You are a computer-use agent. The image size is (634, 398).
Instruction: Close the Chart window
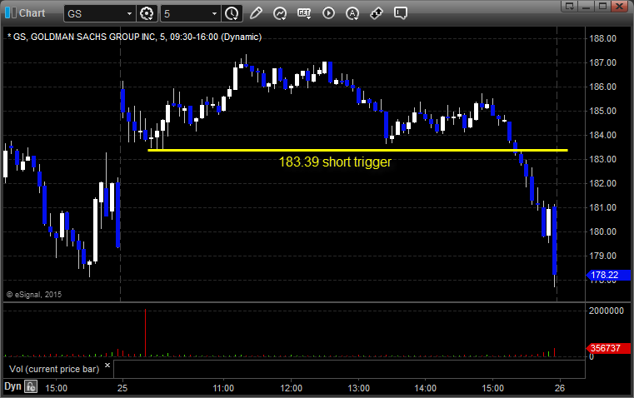coord(619,6)
